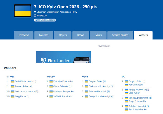
Task: Open Dmytro Boiko [1] in Open event
Action: click(x=97, y=81)
